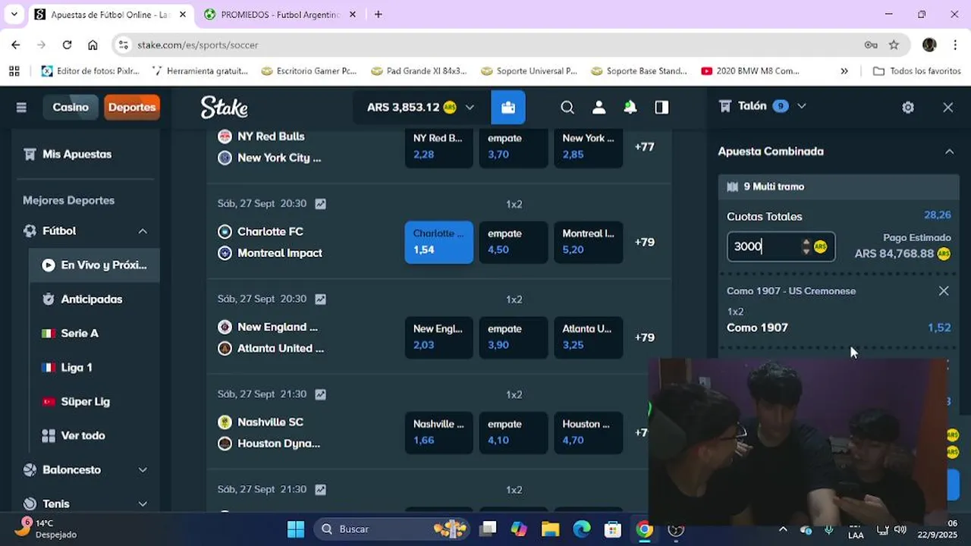Reload the page

pos(67,45)
